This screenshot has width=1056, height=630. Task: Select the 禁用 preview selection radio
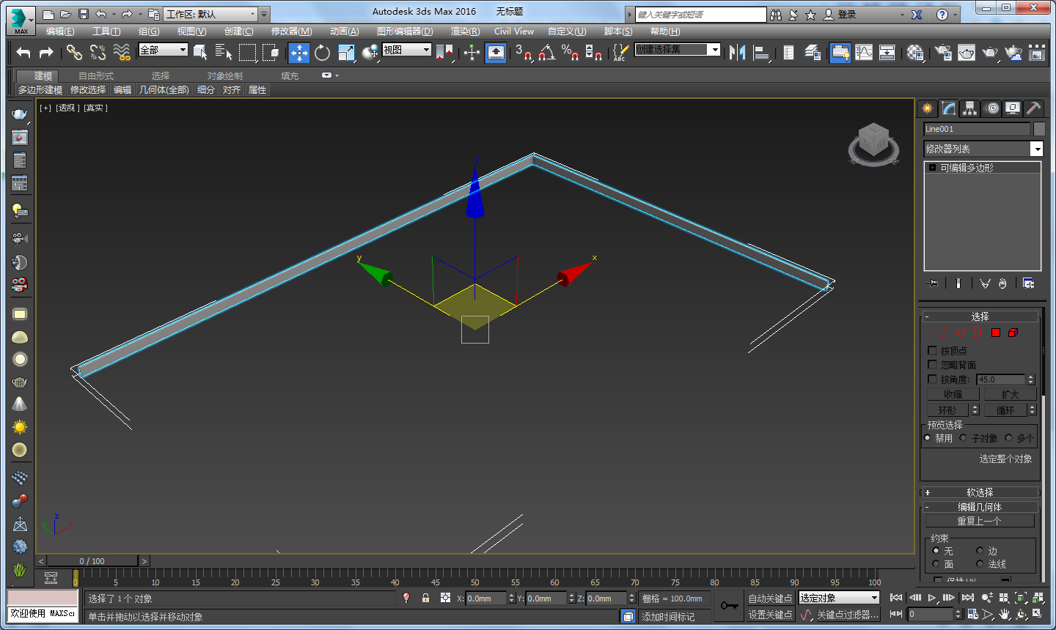pos(928,437)
